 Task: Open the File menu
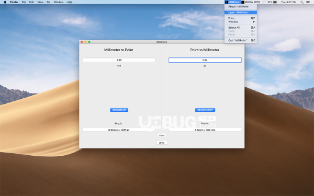(24, 2)
